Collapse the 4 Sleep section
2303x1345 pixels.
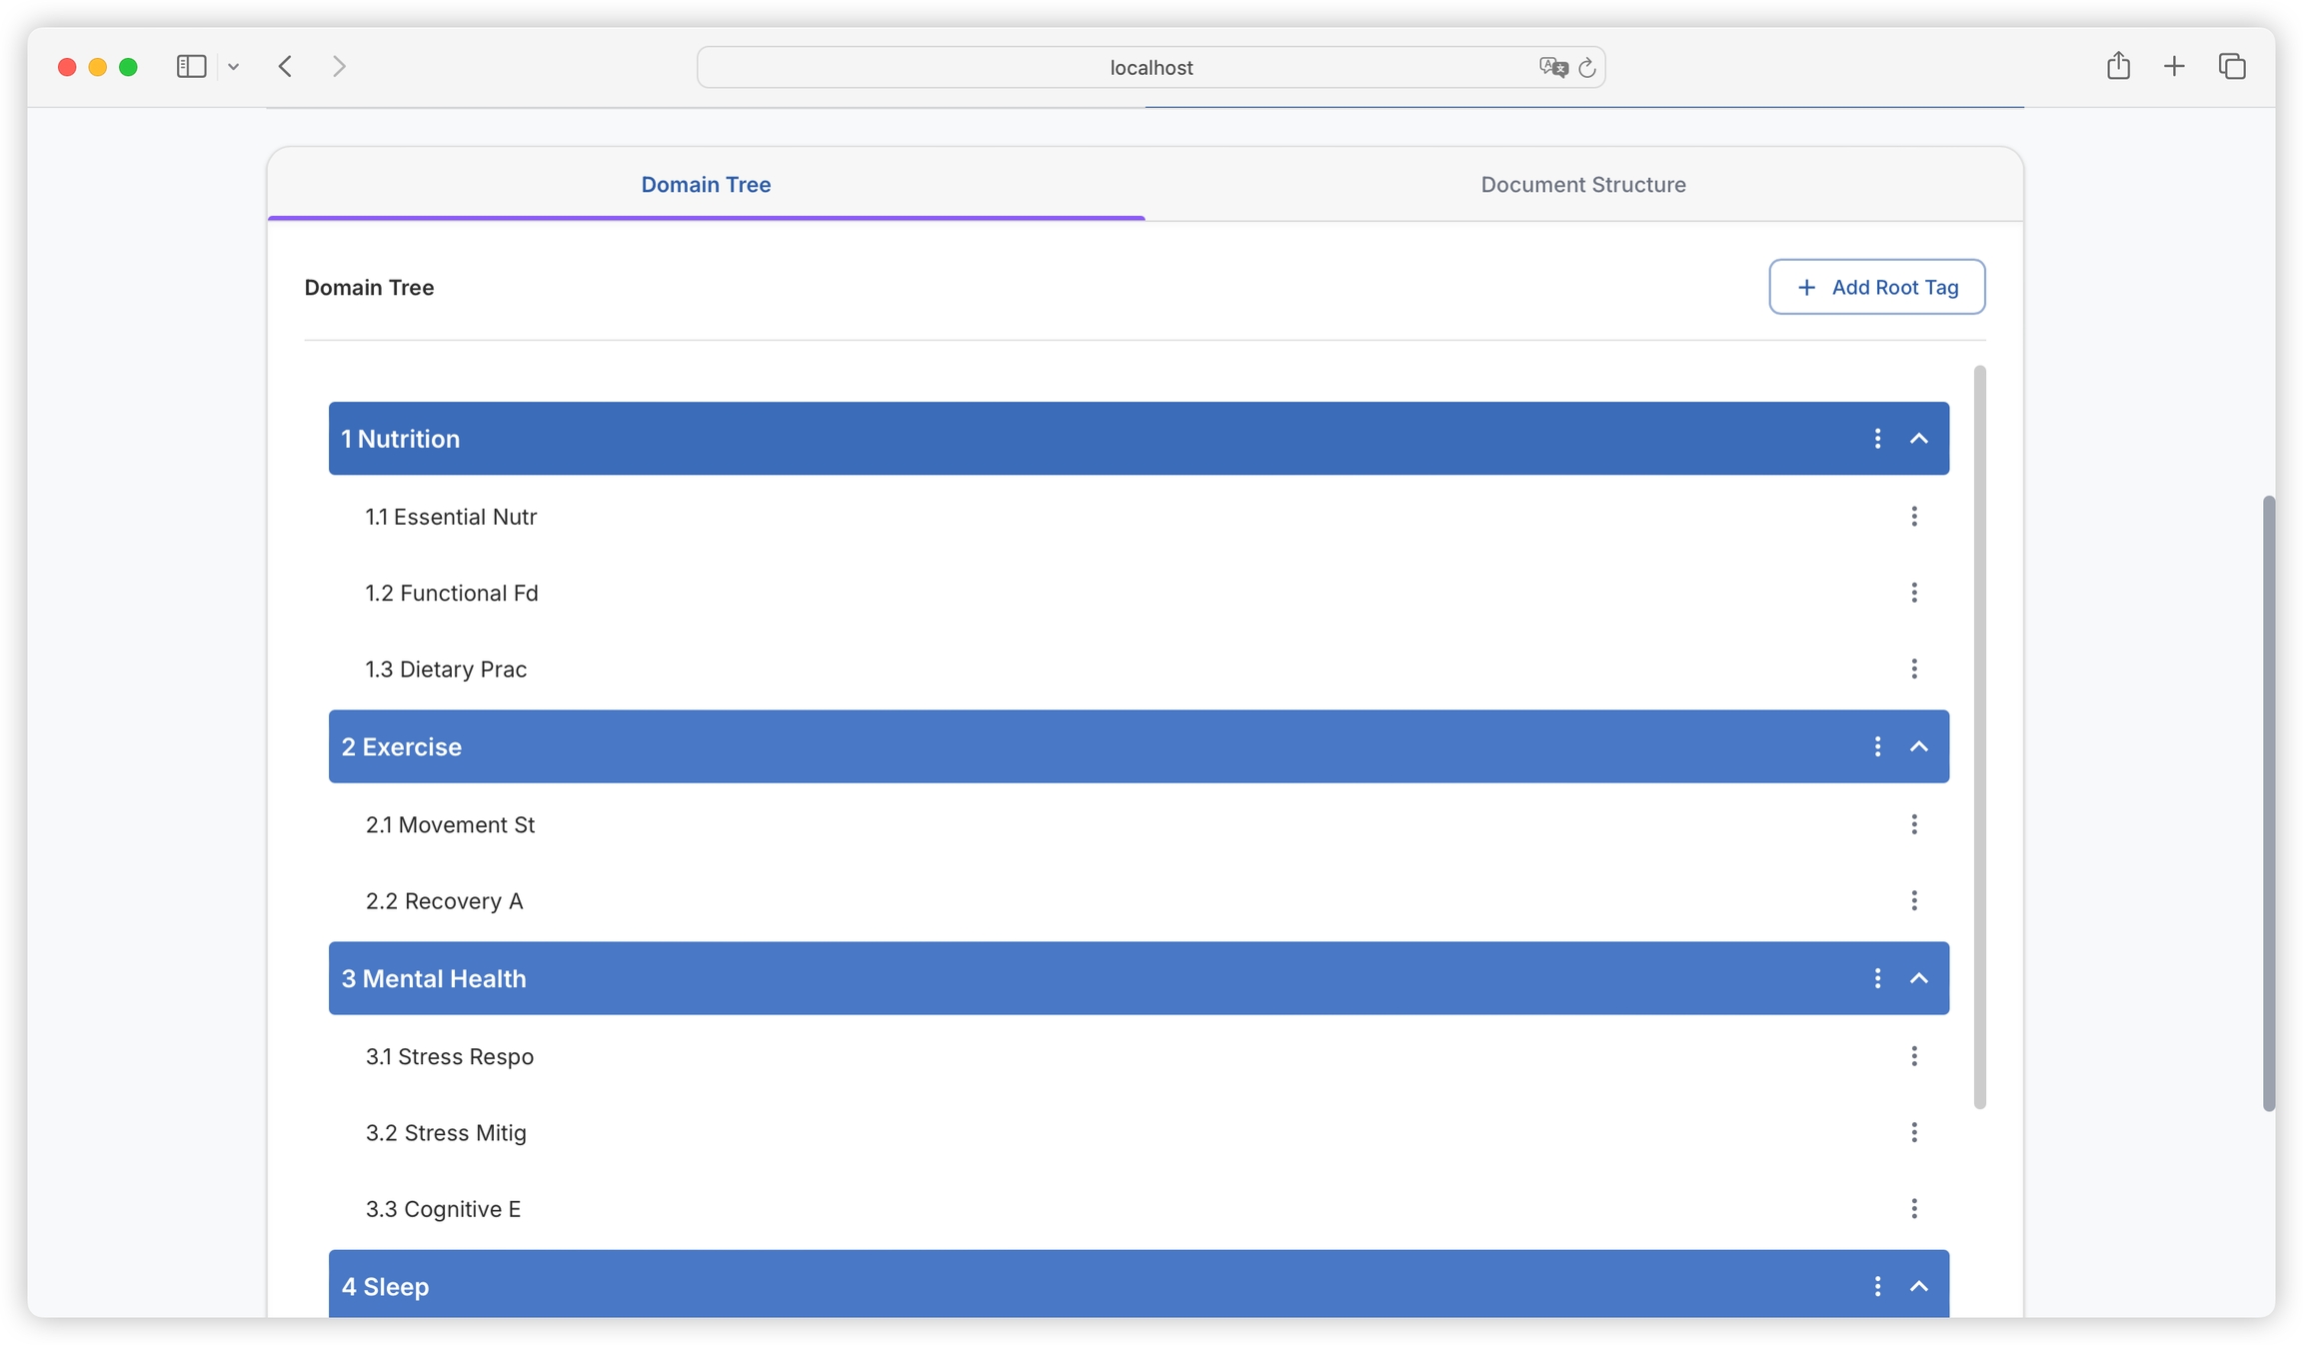[1918, 1286]
